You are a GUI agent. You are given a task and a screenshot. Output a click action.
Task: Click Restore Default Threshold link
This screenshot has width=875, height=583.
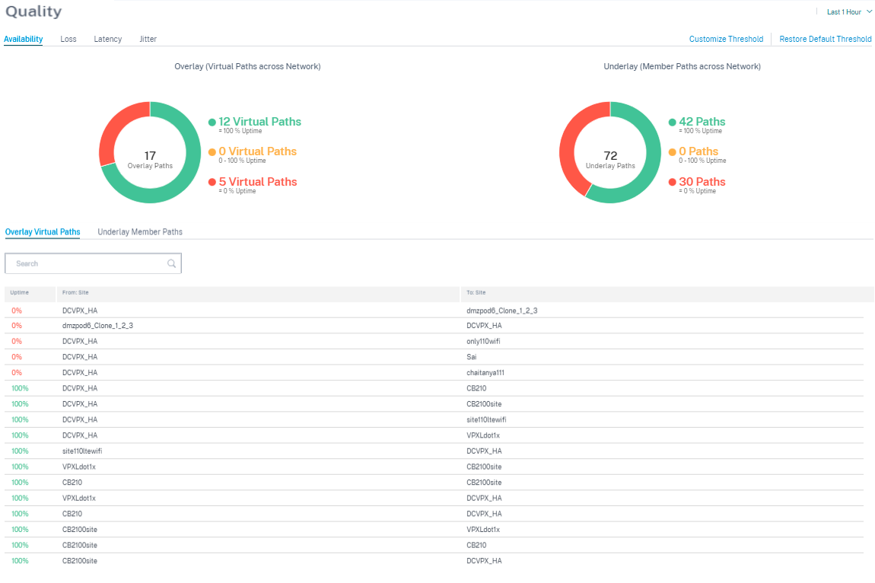point(826,39)
